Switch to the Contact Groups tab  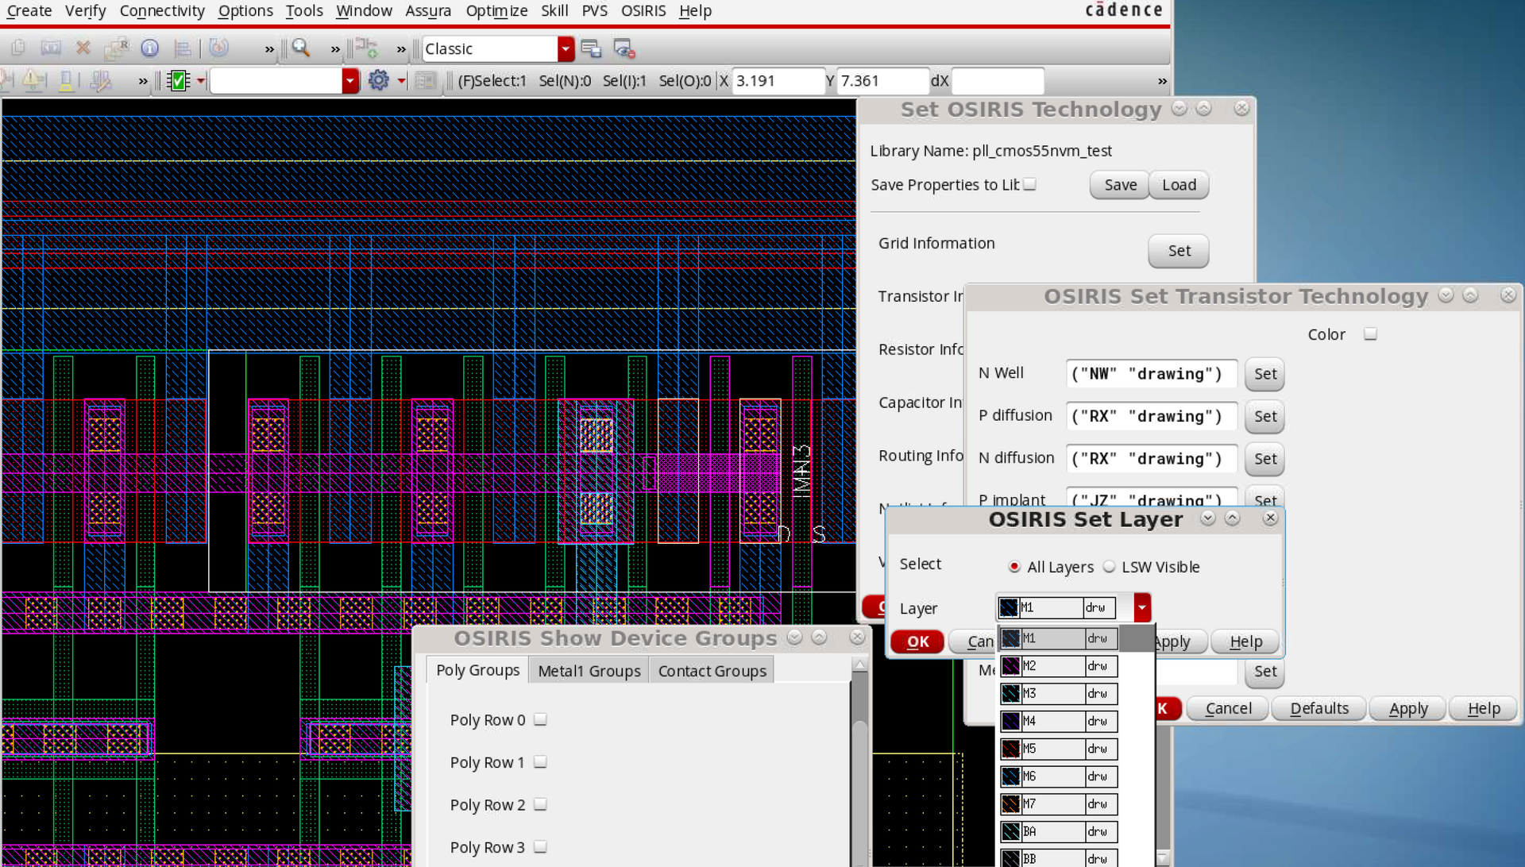pyautogui.click(x=712, y=671)
